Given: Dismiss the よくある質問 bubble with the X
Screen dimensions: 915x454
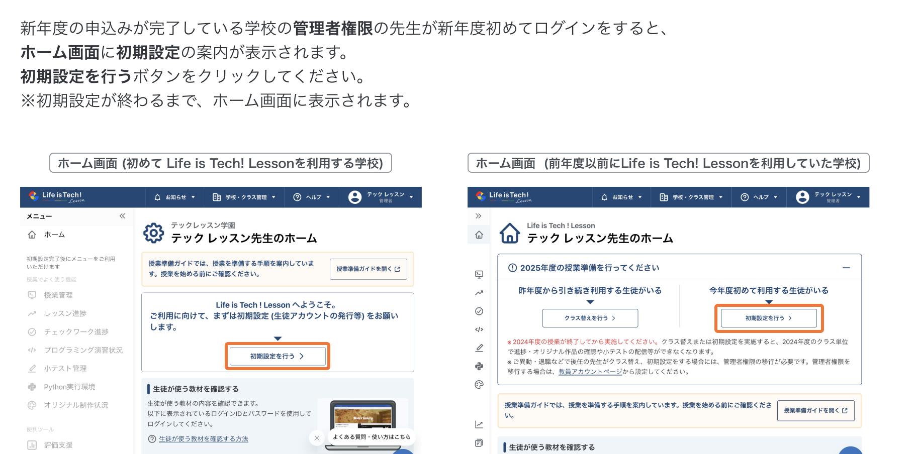Looking at the screenshot, I should pyautogui.click(x=317, y=438).
